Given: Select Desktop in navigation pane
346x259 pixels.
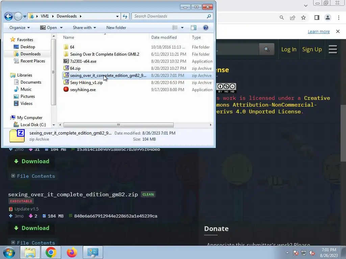Looking at the screenshot, I should tap(28, 47).
